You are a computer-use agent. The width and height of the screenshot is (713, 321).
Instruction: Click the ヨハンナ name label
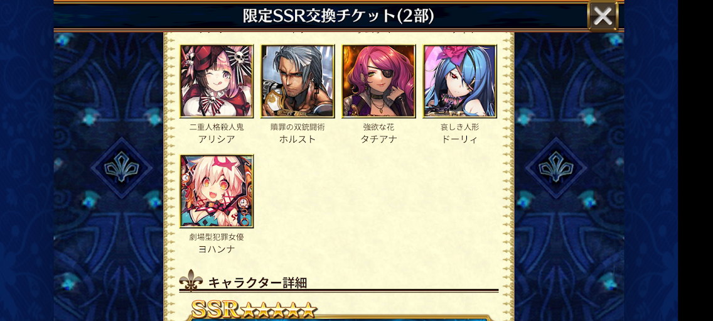pos(217,249)
